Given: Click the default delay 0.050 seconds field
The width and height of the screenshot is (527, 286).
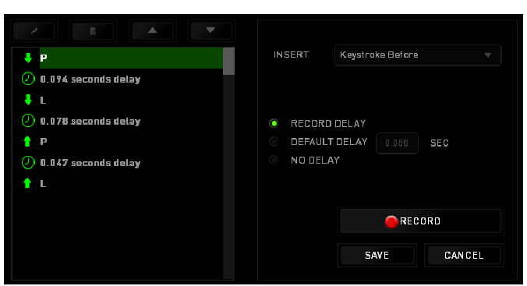Looking at the screenshot, I should point(397,143).
